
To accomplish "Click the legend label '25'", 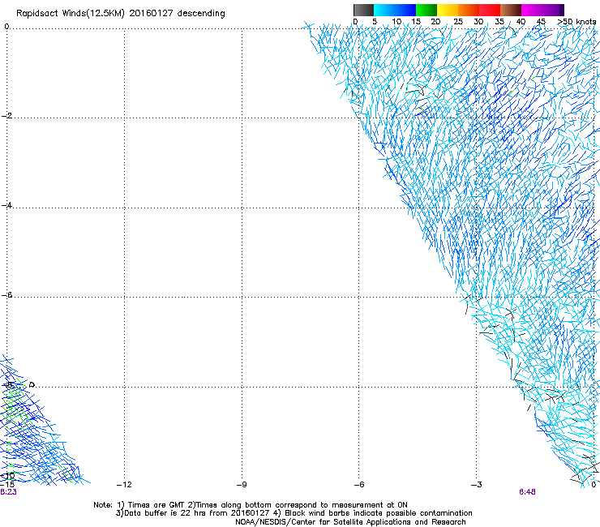I will [458, 22].
